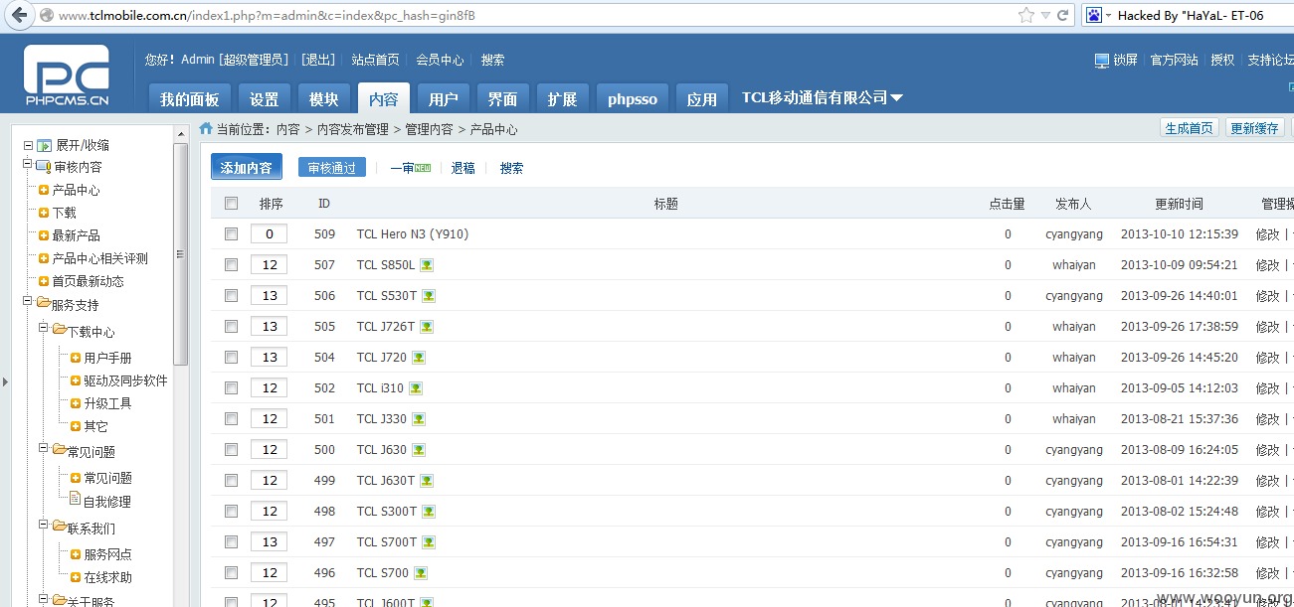Check the box for TCL J630 row ID 500
Image resolution: width=1294 pixels, height=607 pixels.
(232, 450)
